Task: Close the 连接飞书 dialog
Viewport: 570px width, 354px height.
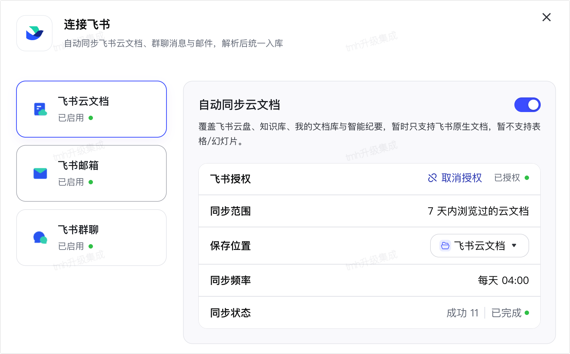Action: click(x=546, y=17)
